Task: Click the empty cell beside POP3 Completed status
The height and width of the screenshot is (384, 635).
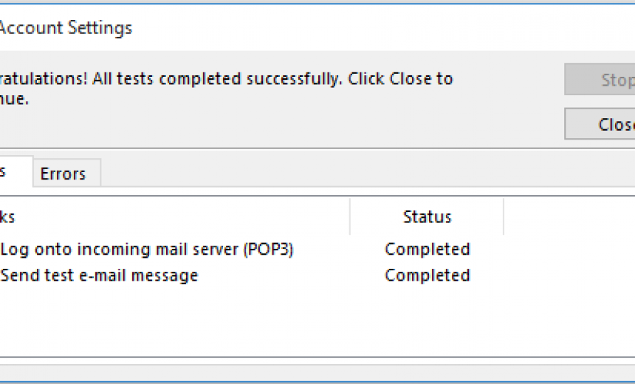Action: [x=569, y=249]
